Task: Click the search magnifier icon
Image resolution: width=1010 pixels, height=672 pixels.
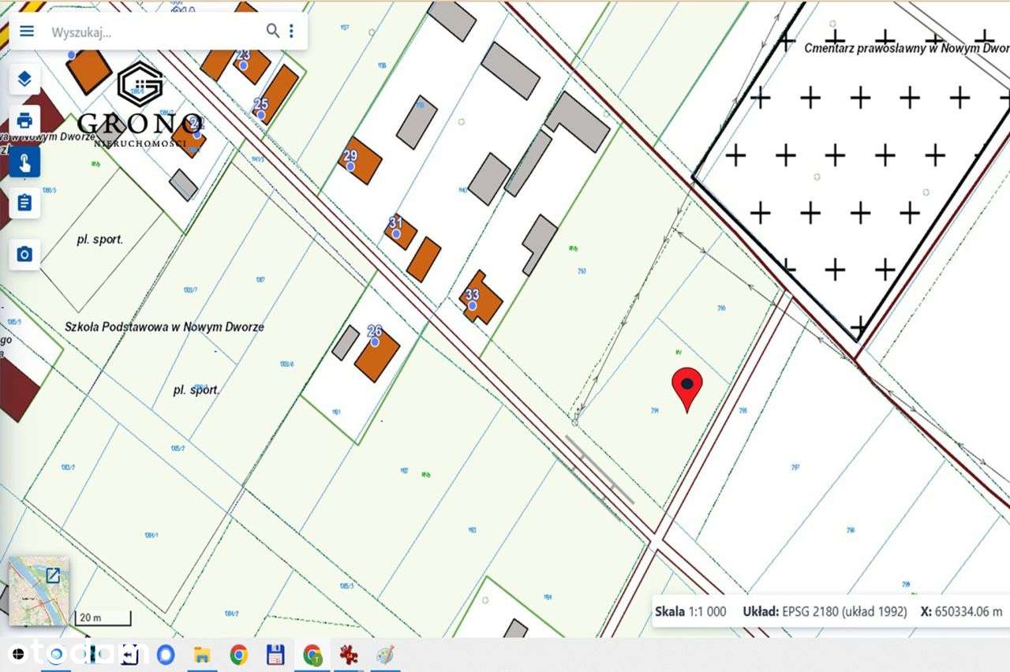Action: click(x=273, y=31)
